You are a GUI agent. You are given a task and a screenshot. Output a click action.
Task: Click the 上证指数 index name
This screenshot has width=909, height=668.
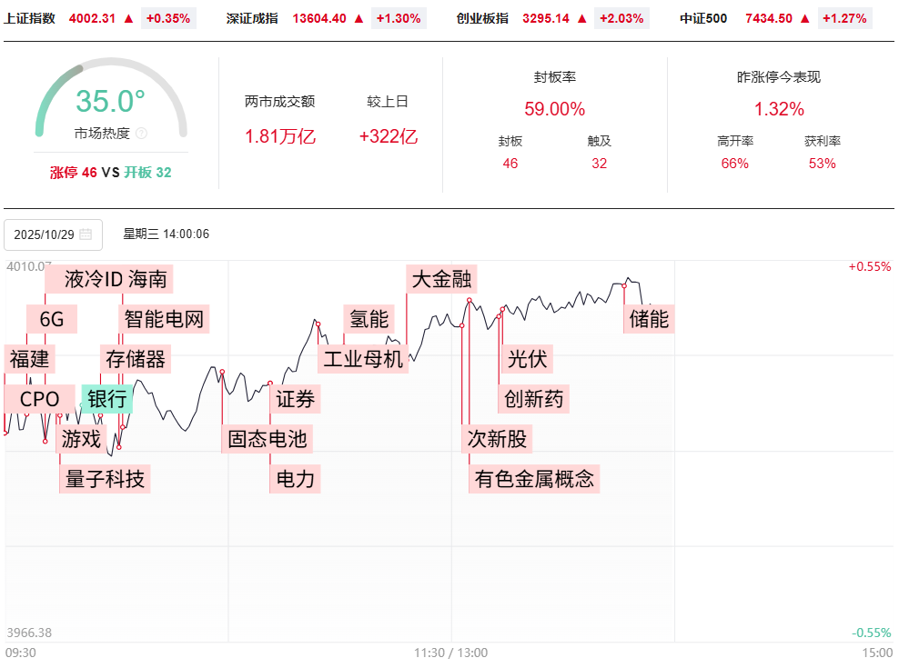tap(30, 18)
